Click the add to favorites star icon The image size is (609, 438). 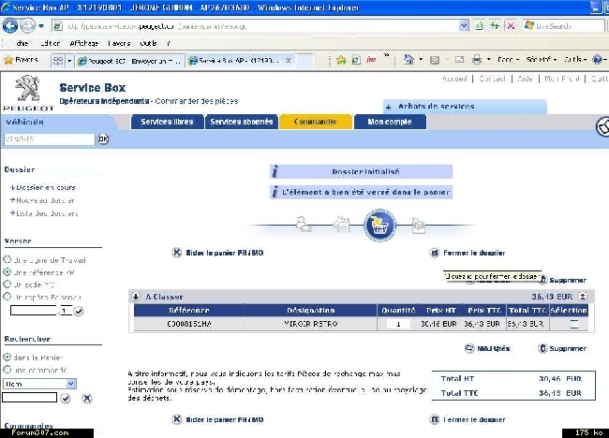[341, 60]
